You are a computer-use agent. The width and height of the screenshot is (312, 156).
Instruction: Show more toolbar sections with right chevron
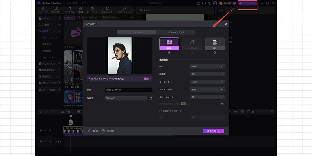click(133, 10)
